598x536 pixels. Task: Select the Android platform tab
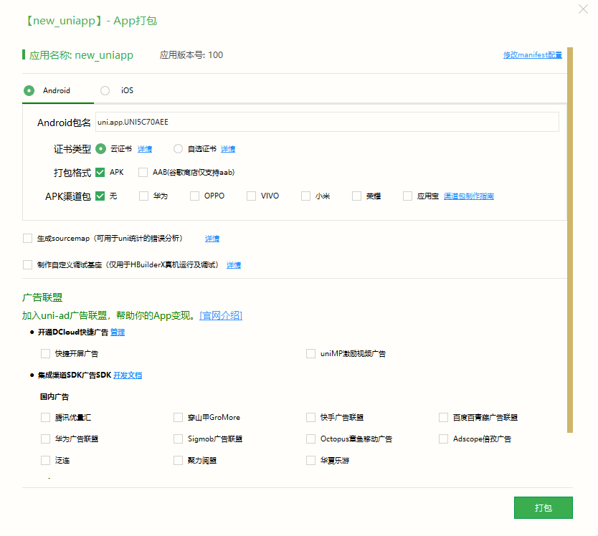coord(29,91)
